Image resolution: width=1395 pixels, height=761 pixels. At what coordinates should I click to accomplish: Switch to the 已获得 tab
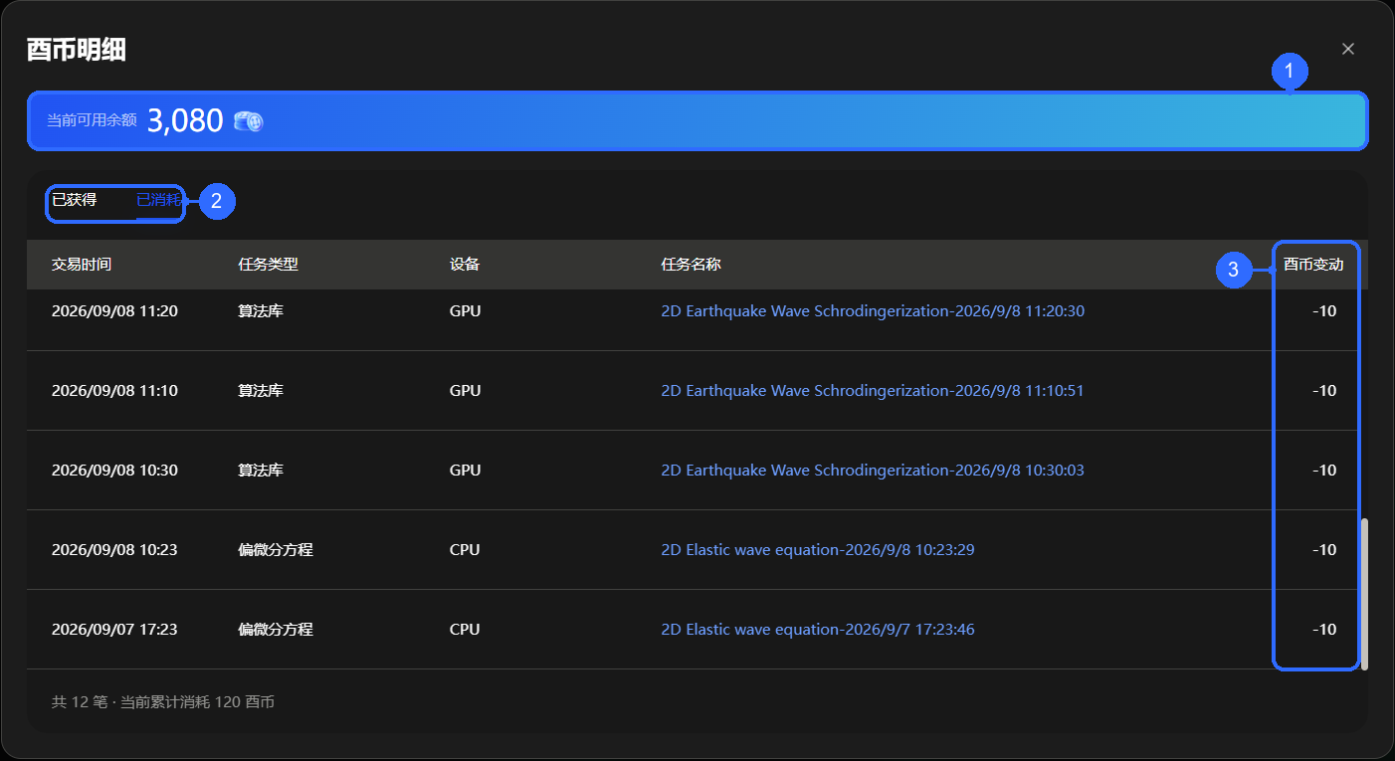75,200
